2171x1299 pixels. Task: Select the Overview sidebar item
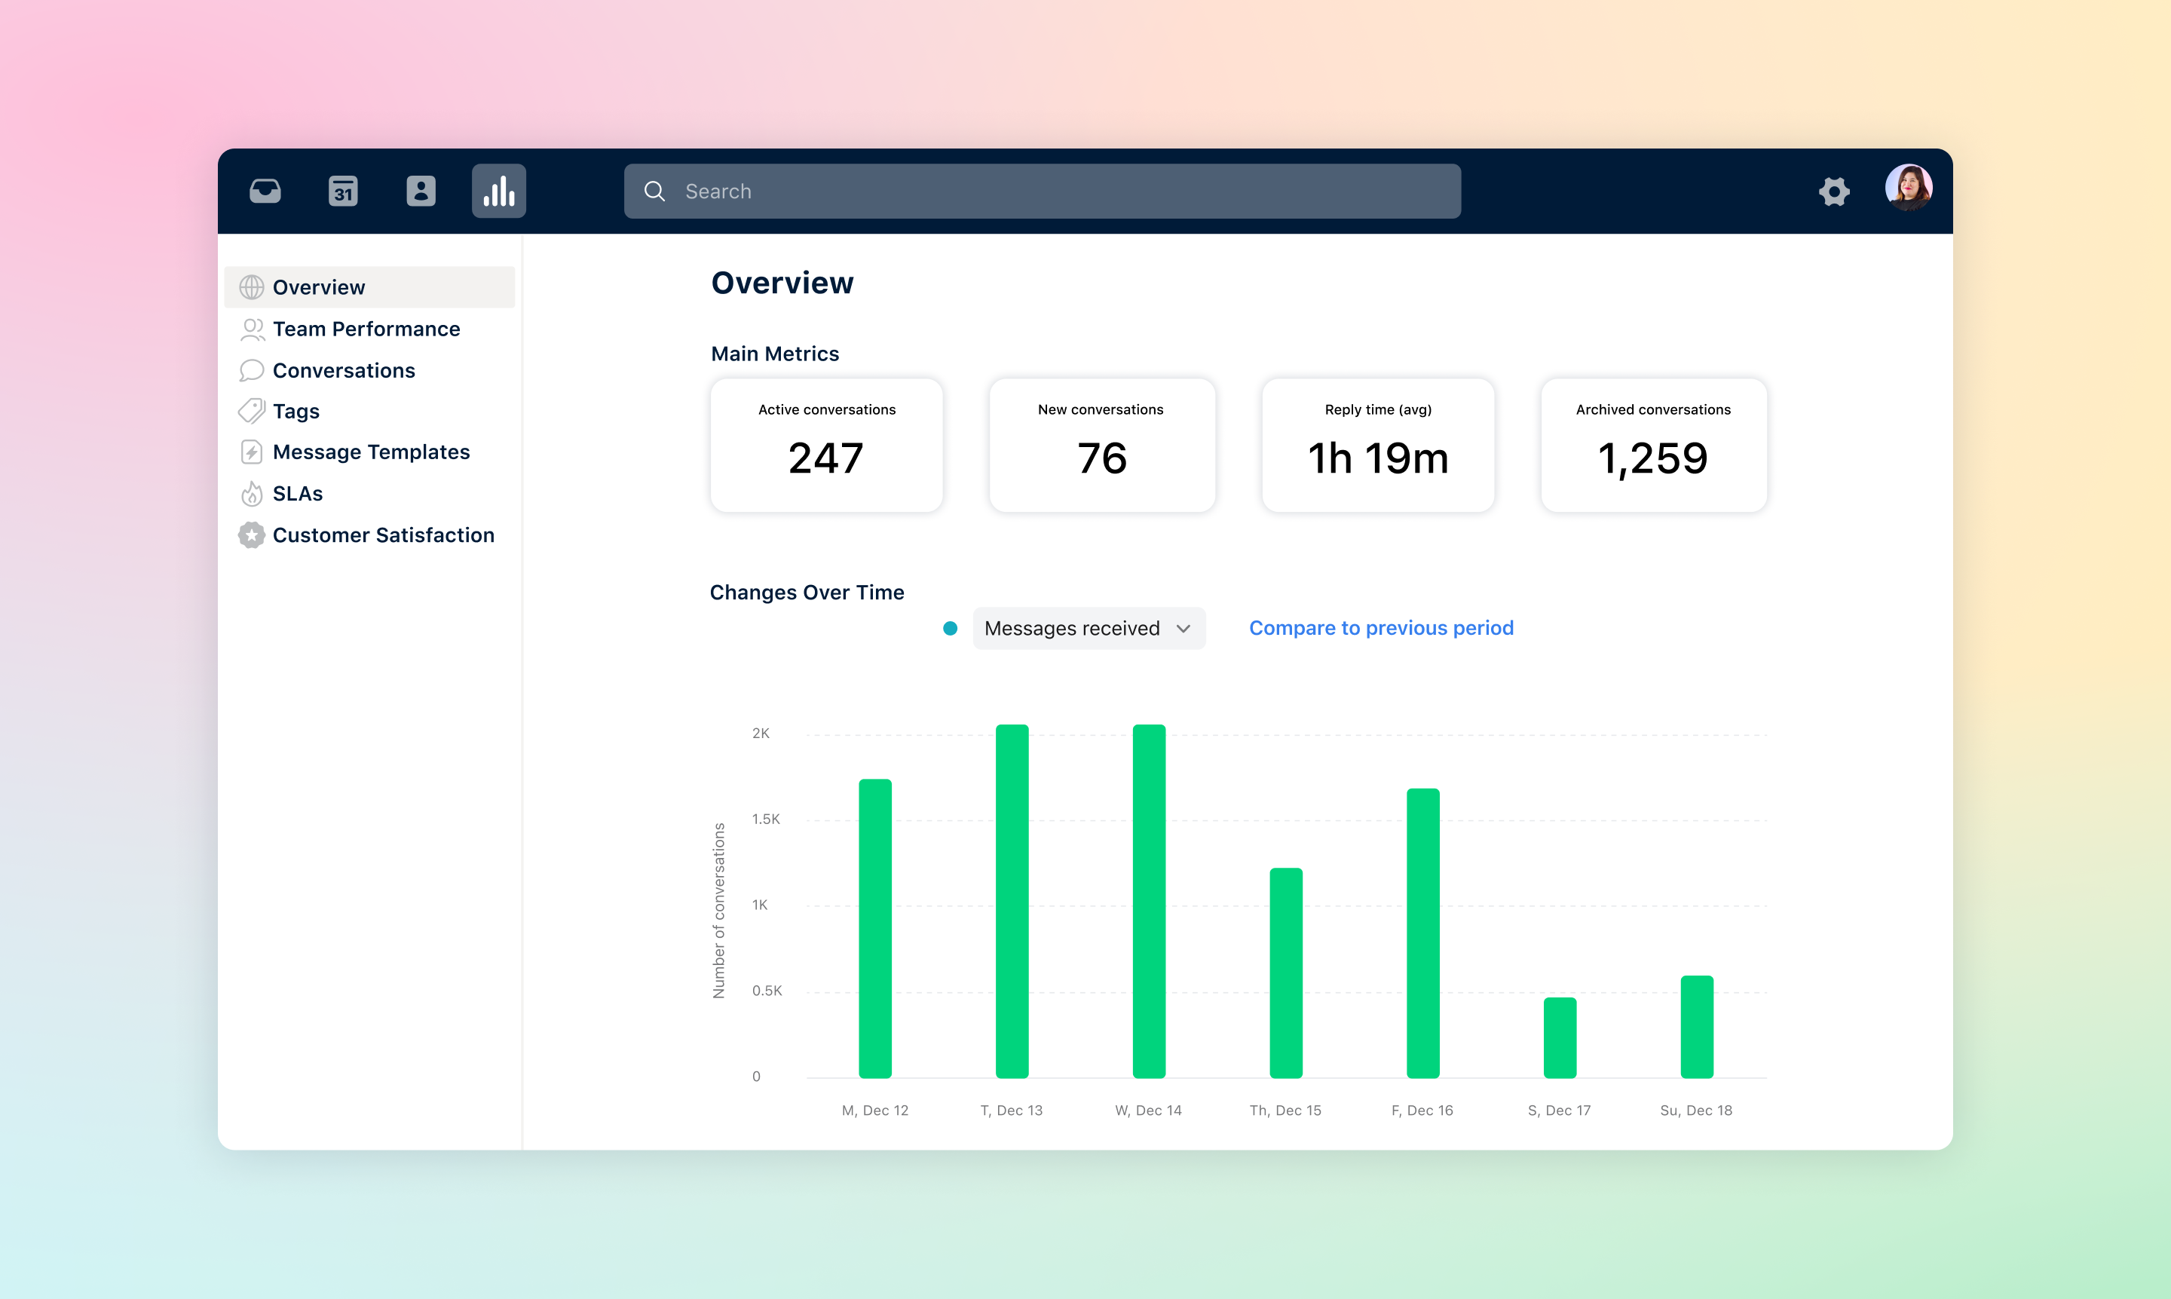(x=319, y=287)
